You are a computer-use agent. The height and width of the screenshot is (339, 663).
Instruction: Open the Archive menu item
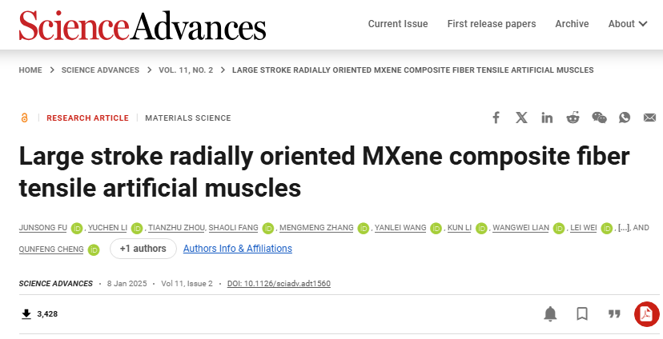[572, 24]
